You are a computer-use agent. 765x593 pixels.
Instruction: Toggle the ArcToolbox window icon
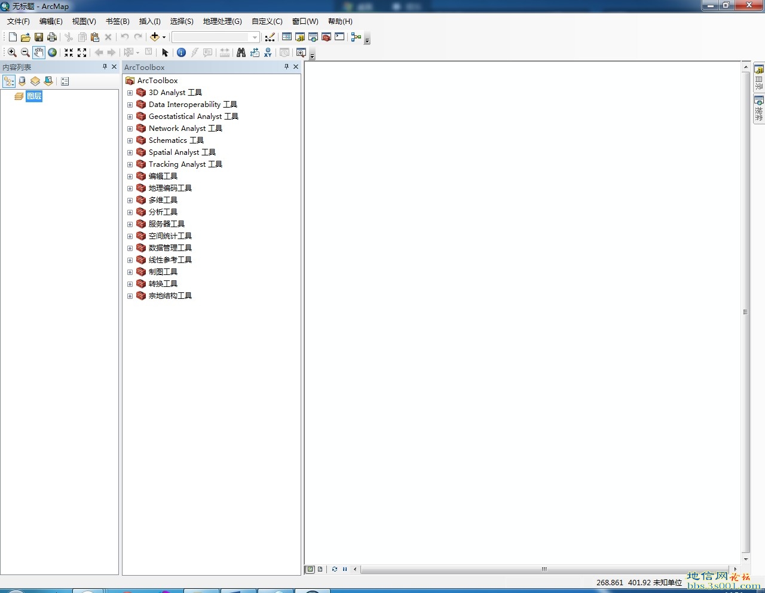tap(326, 37)
